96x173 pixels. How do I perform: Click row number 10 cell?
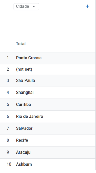(x=9, y=164)
